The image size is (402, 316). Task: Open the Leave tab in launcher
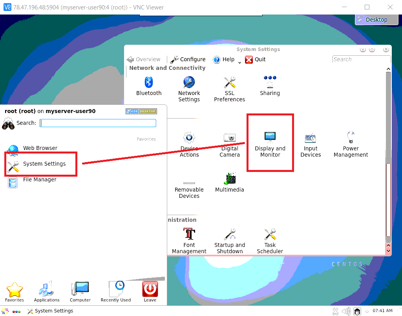[x=150, y=291]
